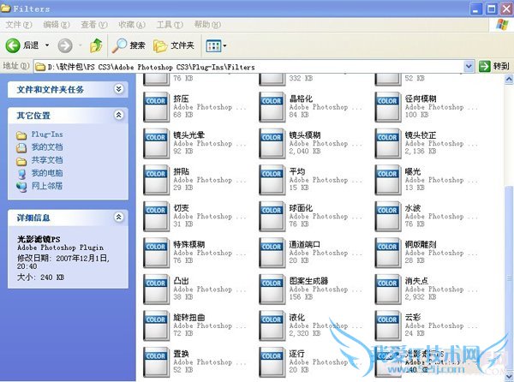Select the 曝光 plugin file icon

(x=387, y=180)
